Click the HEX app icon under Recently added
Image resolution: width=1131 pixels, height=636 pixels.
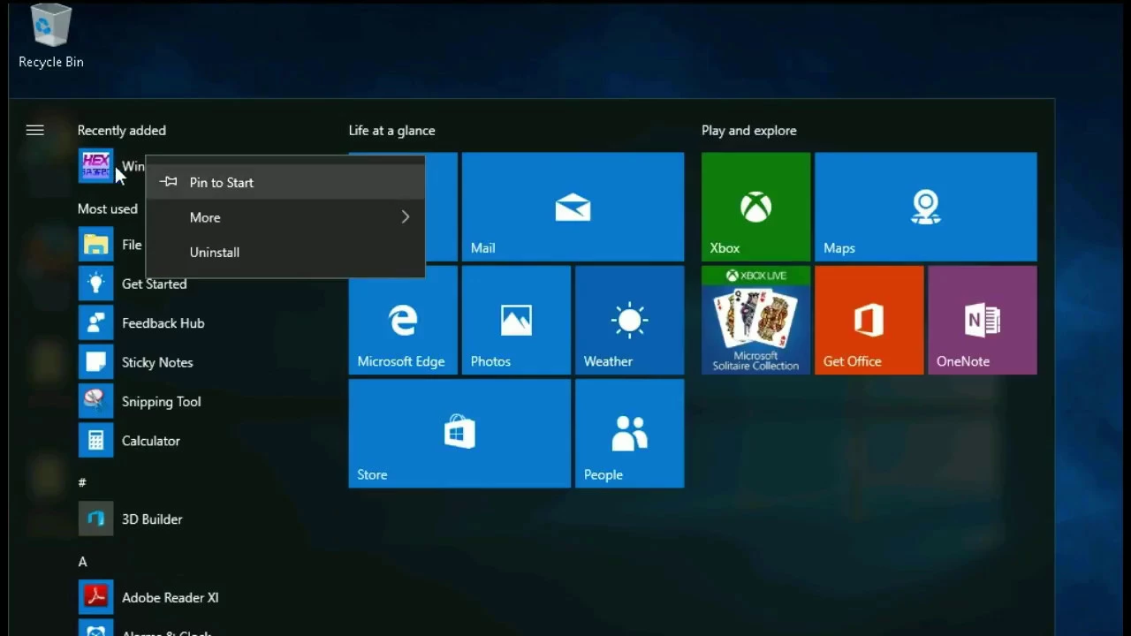click(x=95, y=166)
